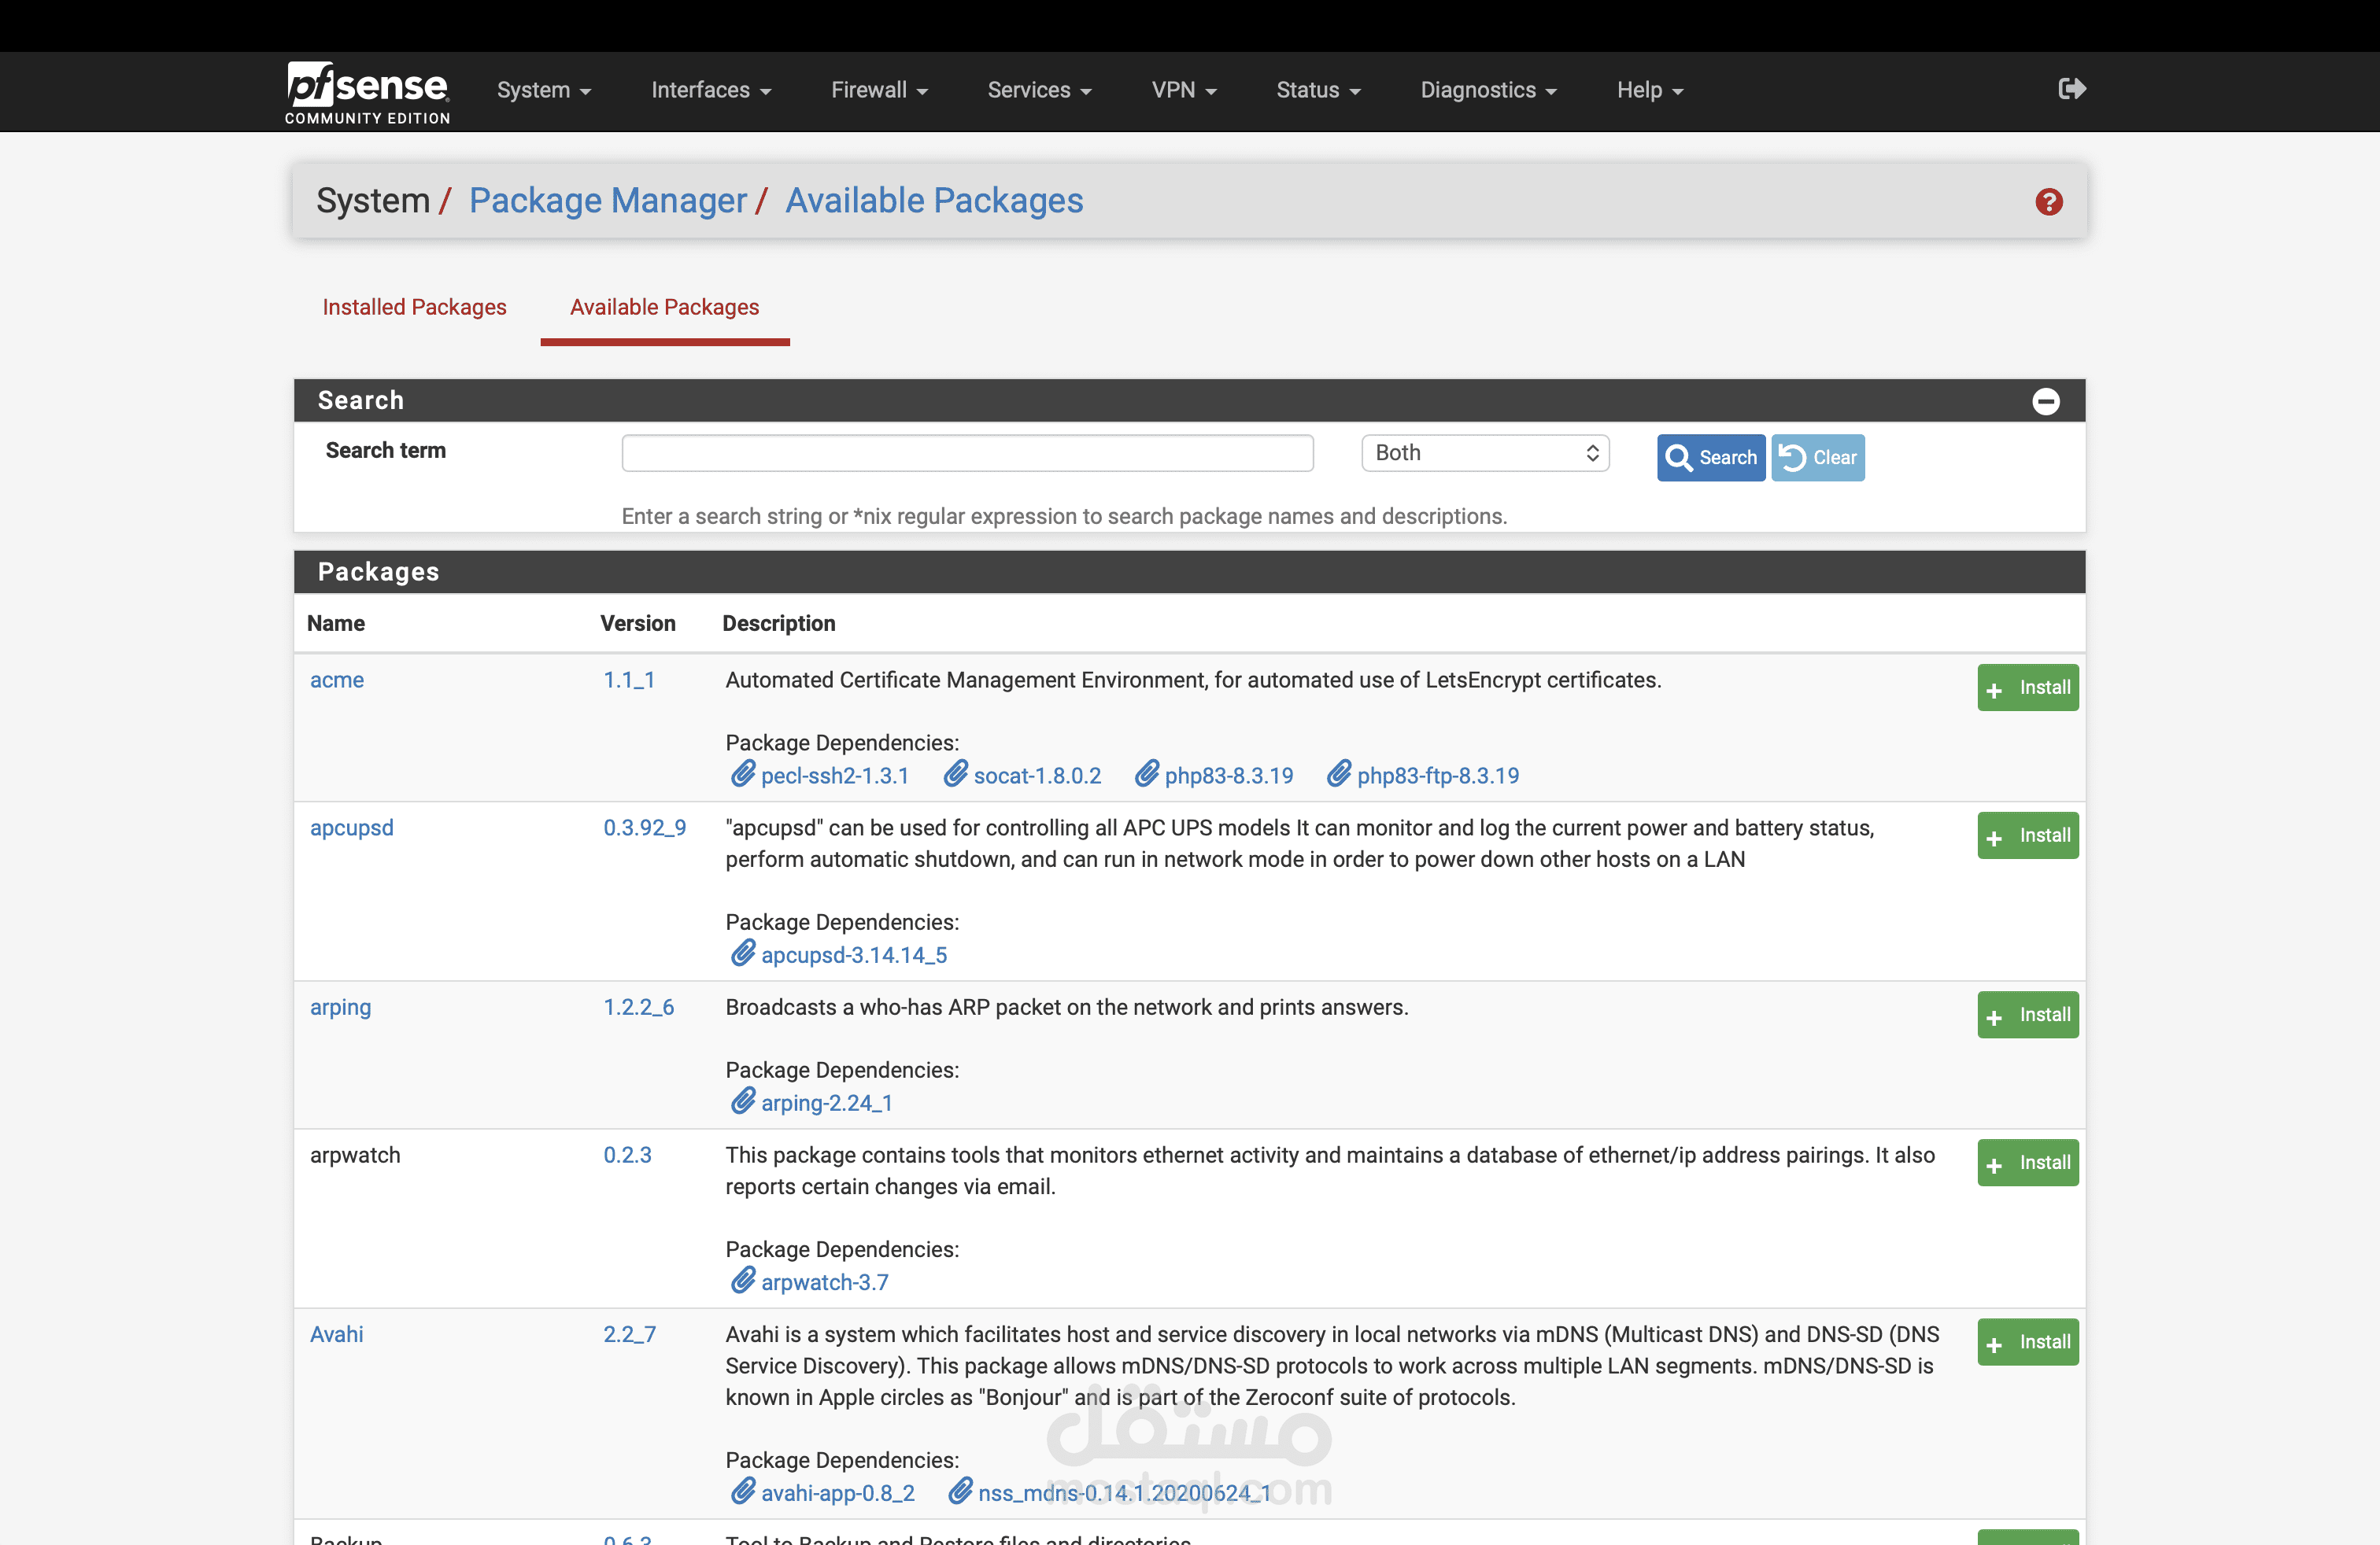This screenshot has height=1545, width=2380.
Task: Open the Services menu
Action: pyautogui.click(x=1038, y=90)
